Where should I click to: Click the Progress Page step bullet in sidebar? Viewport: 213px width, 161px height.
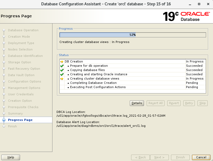(4, 120)
